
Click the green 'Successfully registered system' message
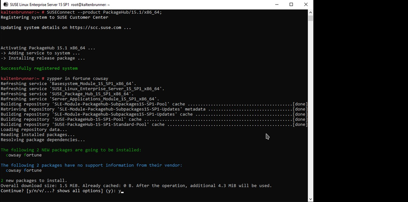39,68
